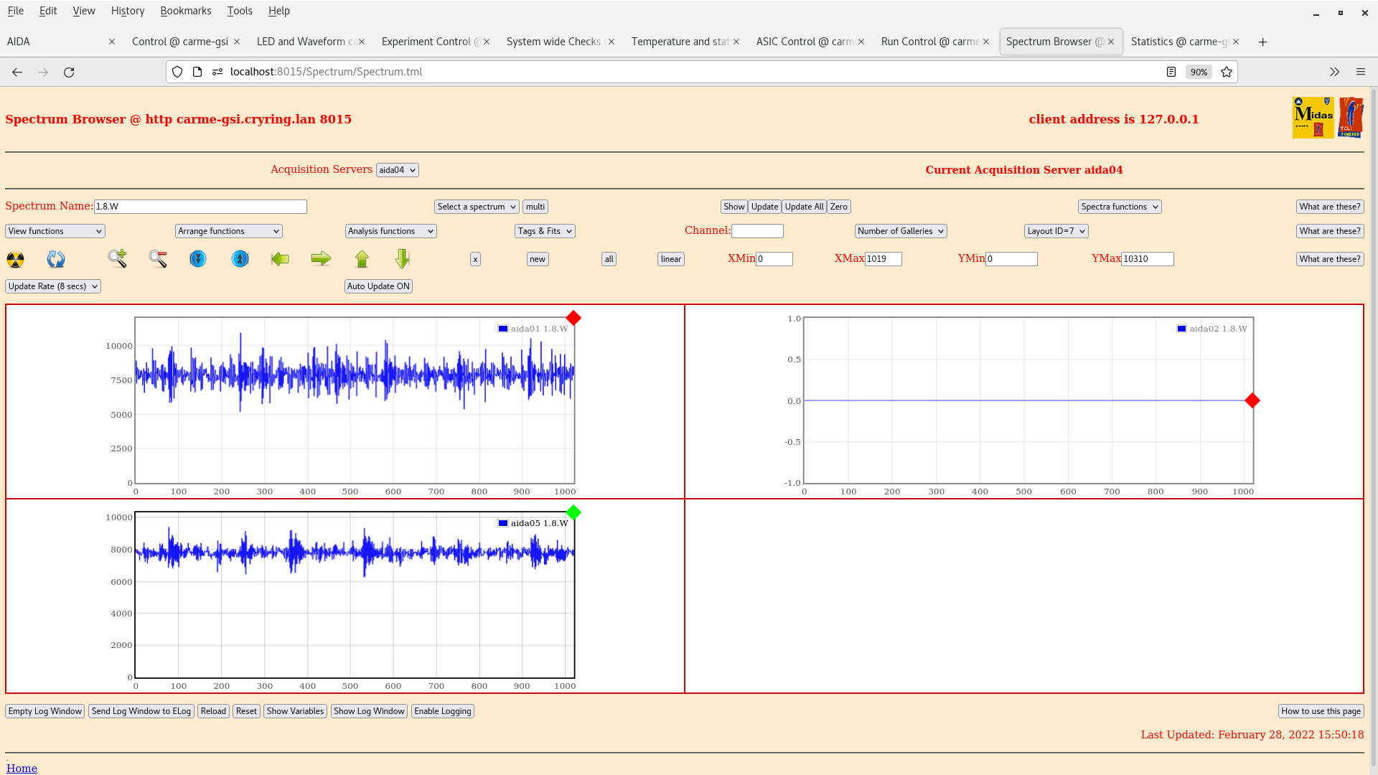
Task: Click the zoom out magnifier icon
Action: (x=158, y=259)
